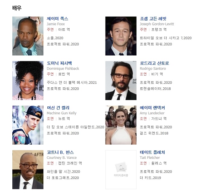Click Courtney B. Vance's photo
The height and width of the screenshot is (195, 211).
pos(28,170)
